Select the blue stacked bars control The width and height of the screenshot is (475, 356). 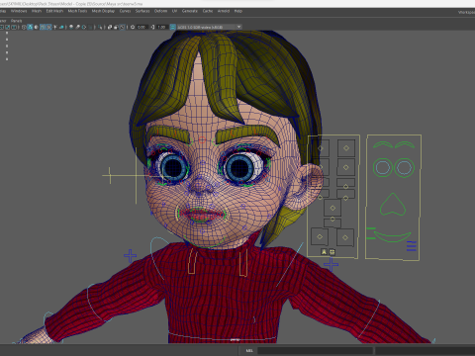coord(412,246)
